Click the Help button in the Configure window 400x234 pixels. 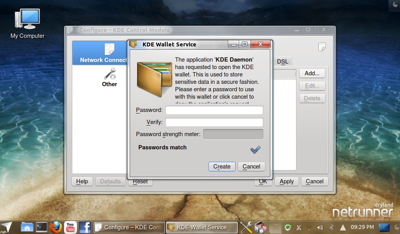click(82, 181)
